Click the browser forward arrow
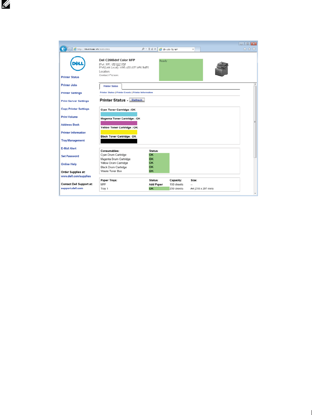The image size is (326, 415). coord(69,49)
